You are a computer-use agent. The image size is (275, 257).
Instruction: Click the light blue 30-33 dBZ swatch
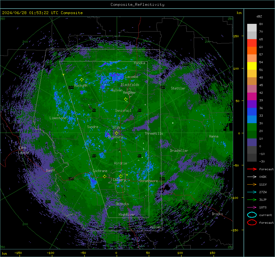252,119
